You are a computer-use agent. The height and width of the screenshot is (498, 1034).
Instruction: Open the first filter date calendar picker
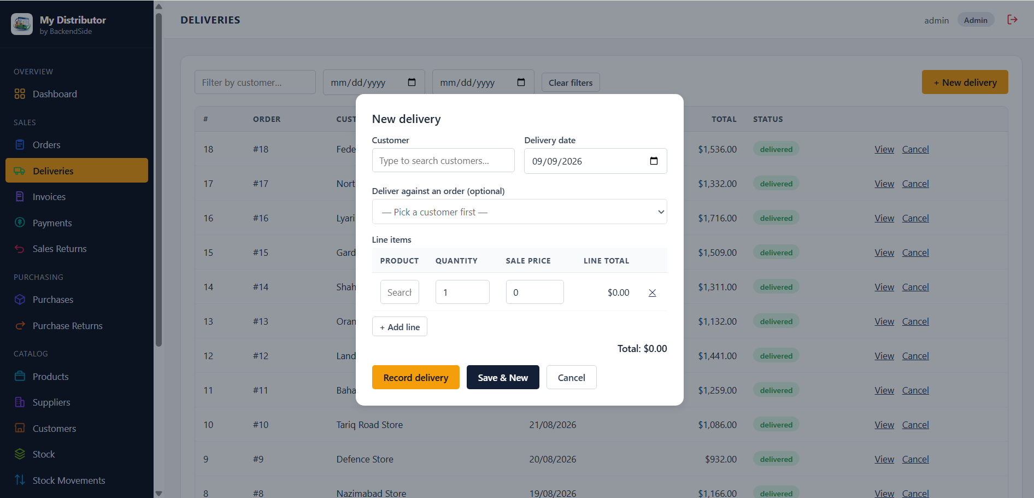point(412,82)
